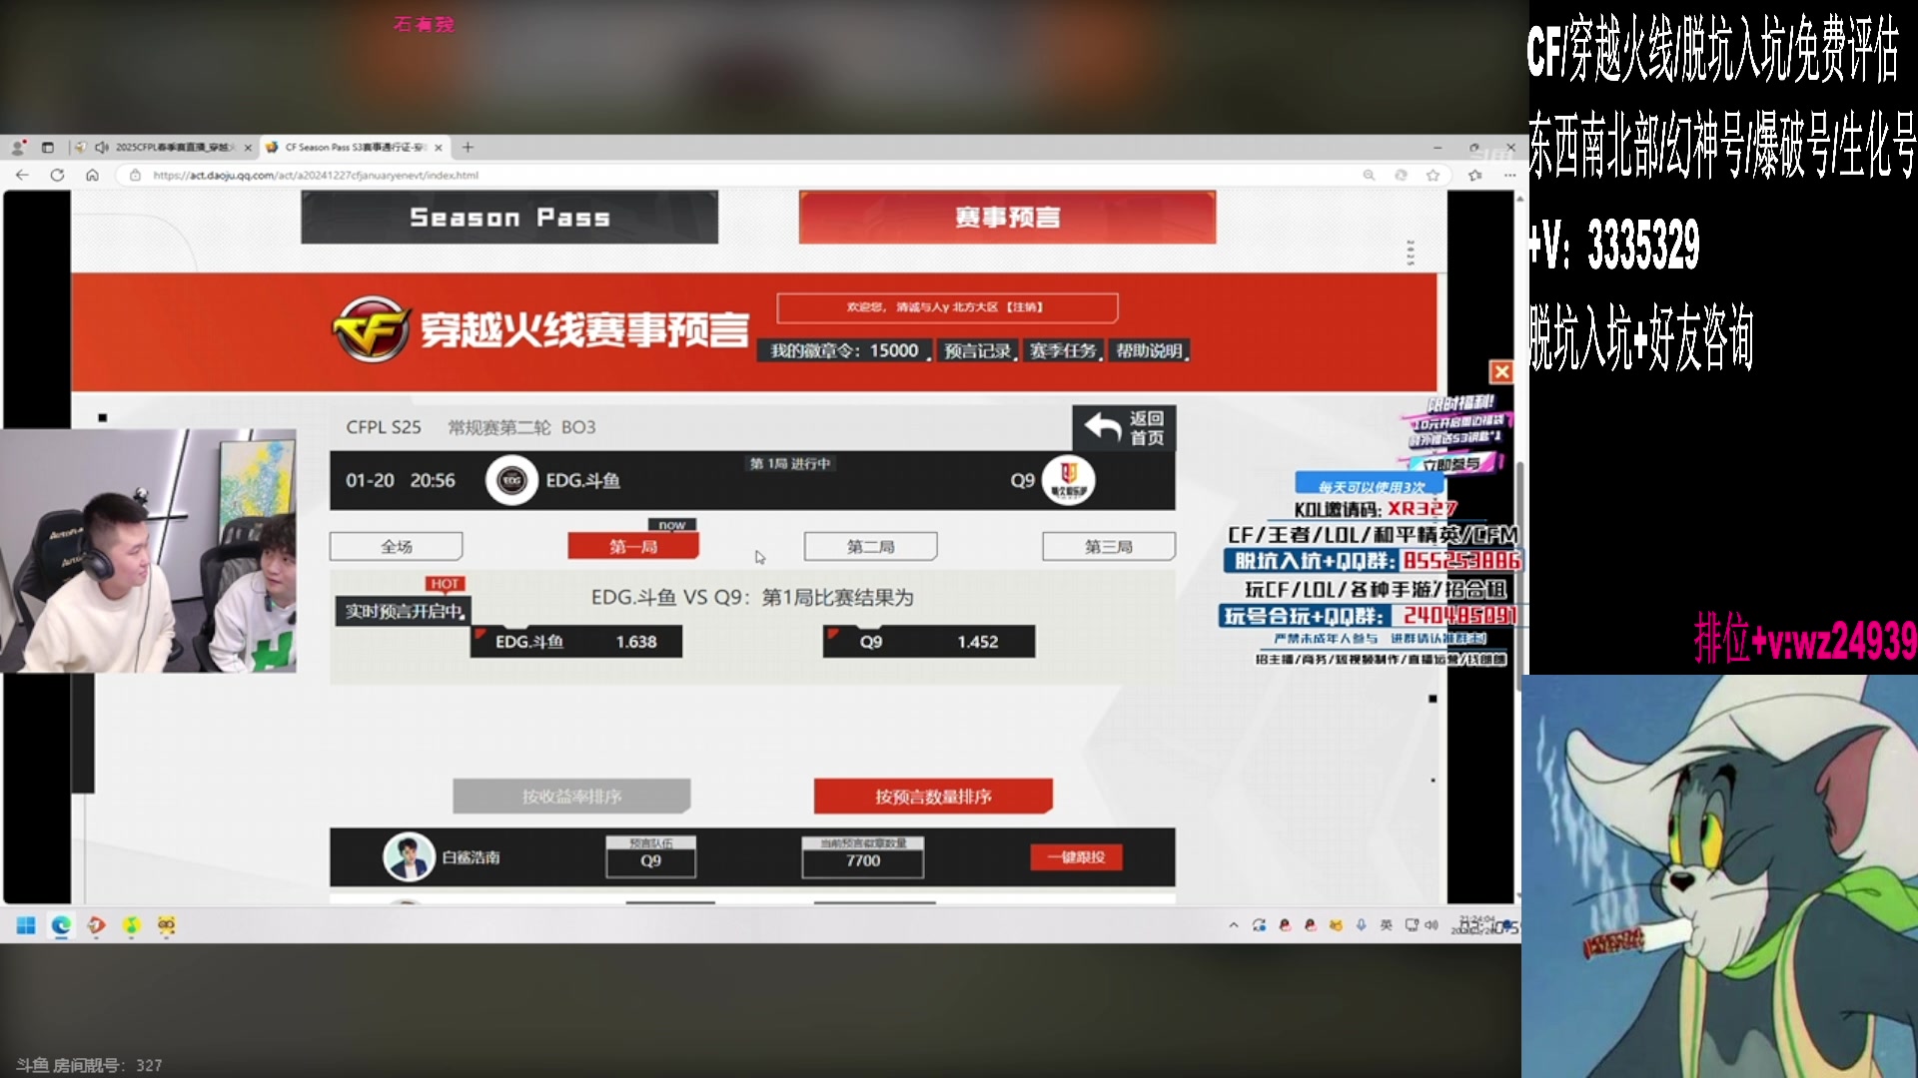The width and height of the screenshot is (1918, 1078).
Task: Open the yellow face taskbar app
Action: 166,925
